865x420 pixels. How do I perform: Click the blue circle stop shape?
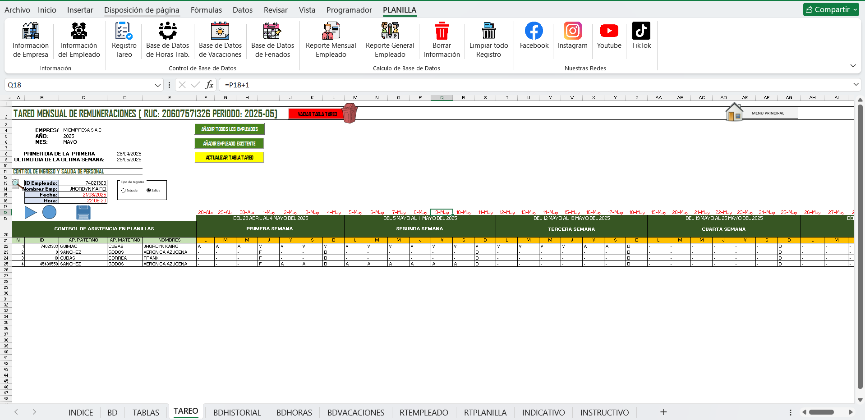49,212
